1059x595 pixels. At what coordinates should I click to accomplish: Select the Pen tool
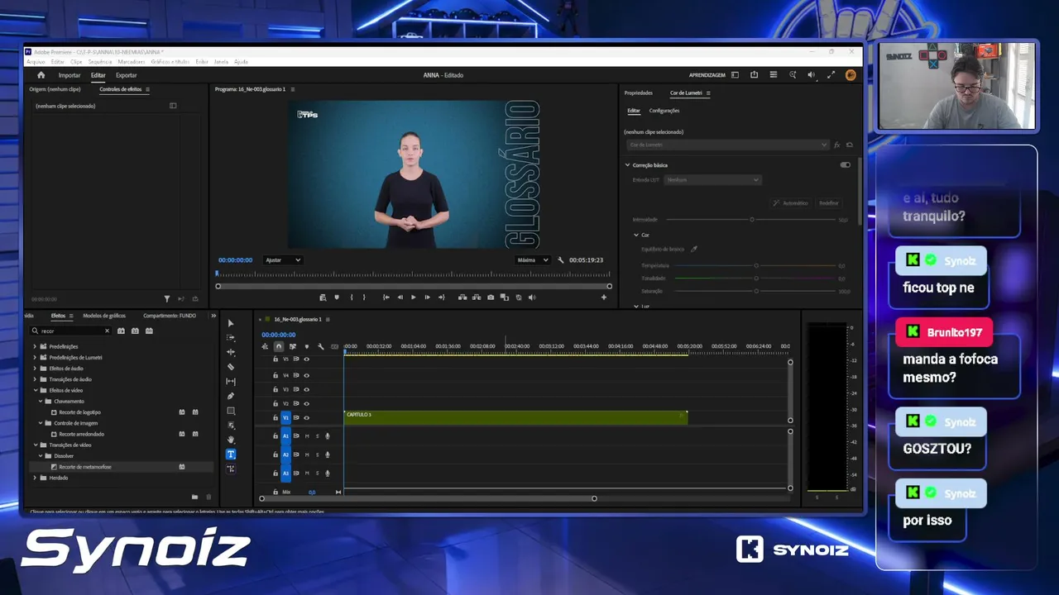coord(231,396)
